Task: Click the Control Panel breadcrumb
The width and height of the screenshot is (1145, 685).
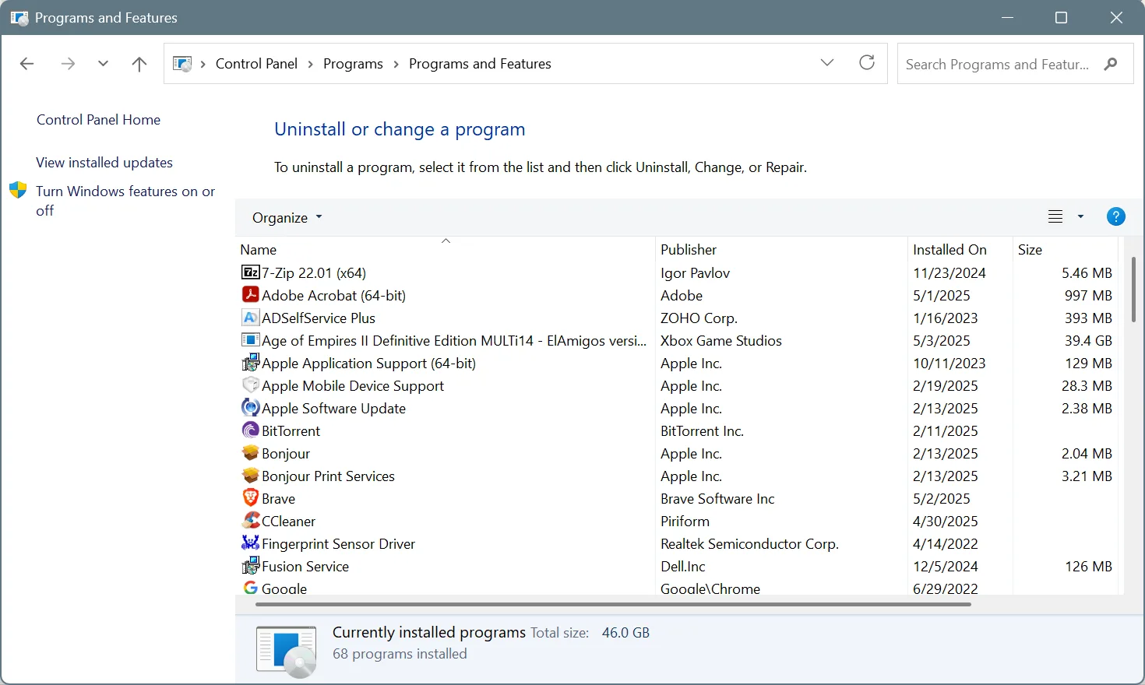Action: tap(256, 64)
